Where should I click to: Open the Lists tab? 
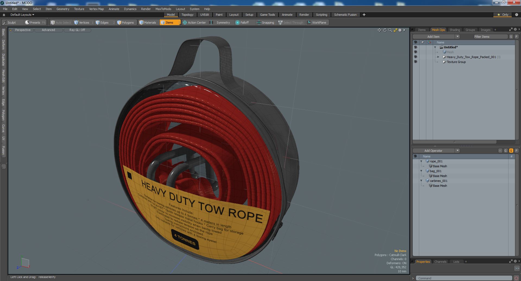pyautogui.click(x=456, y=262)
